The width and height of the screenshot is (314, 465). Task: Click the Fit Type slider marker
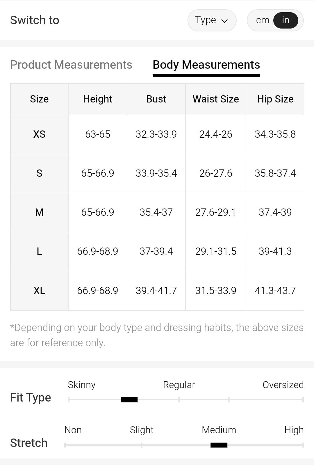point(129,400)
